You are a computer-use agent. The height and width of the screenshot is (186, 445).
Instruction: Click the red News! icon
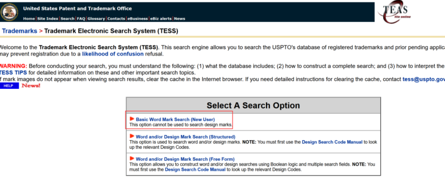click(x=31, y=86)
